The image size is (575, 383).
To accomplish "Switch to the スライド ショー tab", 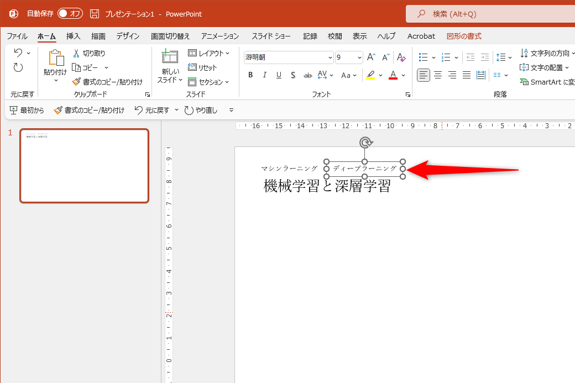I will tap(271, 36).
